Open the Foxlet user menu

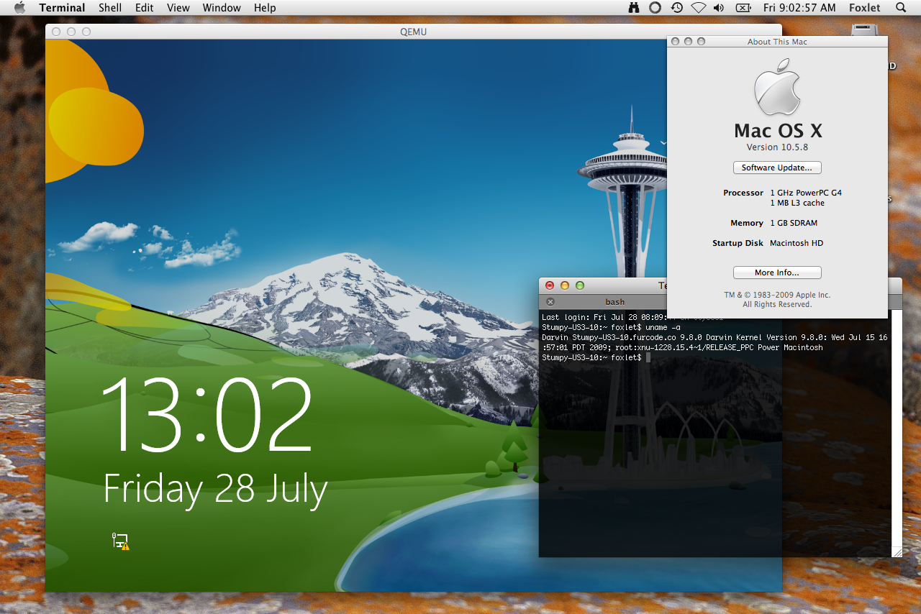click(864, 8)
